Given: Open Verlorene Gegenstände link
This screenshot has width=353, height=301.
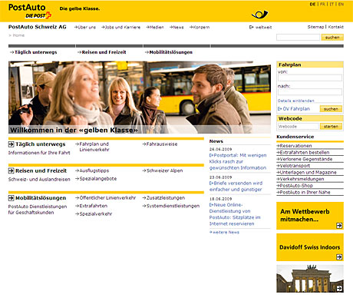Looking at the screenshot, I should point(305,159).
